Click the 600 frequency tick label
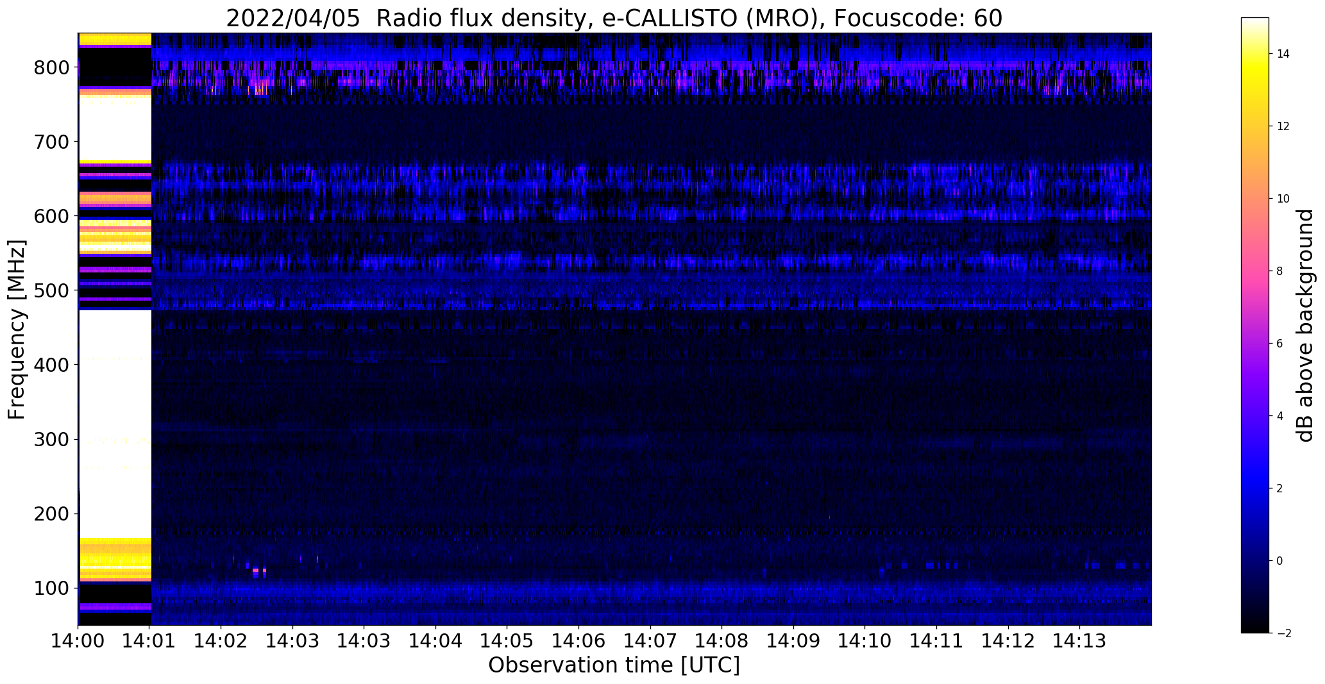Screen dimensions: 1325x684 point(52,216)
